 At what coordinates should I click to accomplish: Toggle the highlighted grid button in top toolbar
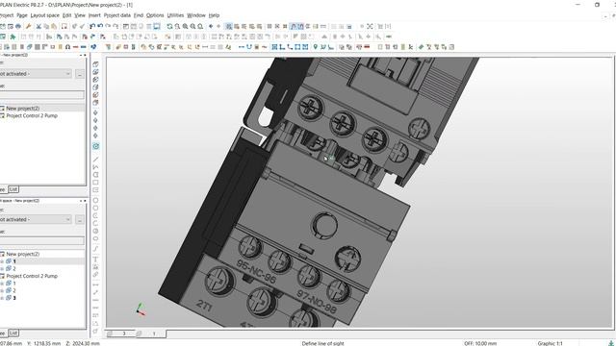[x=229, y=26]
